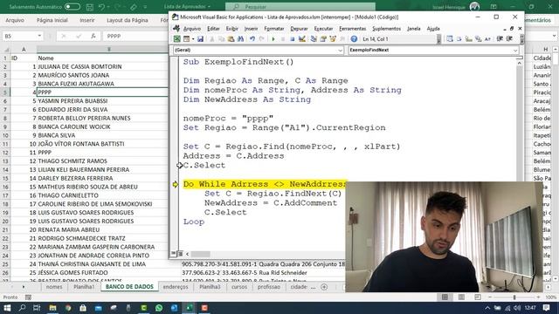This screenshot has width=559, height=314.
Task: Run the macro with green play icon
Action: [x=273, y=39]
